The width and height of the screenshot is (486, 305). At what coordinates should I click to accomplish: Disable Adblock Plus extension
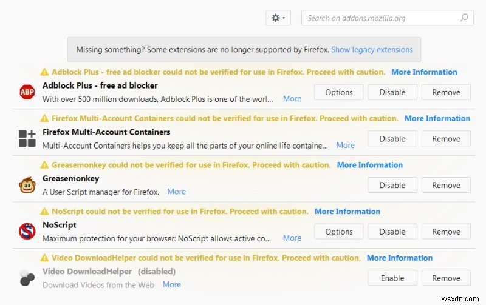click(392, 92)
